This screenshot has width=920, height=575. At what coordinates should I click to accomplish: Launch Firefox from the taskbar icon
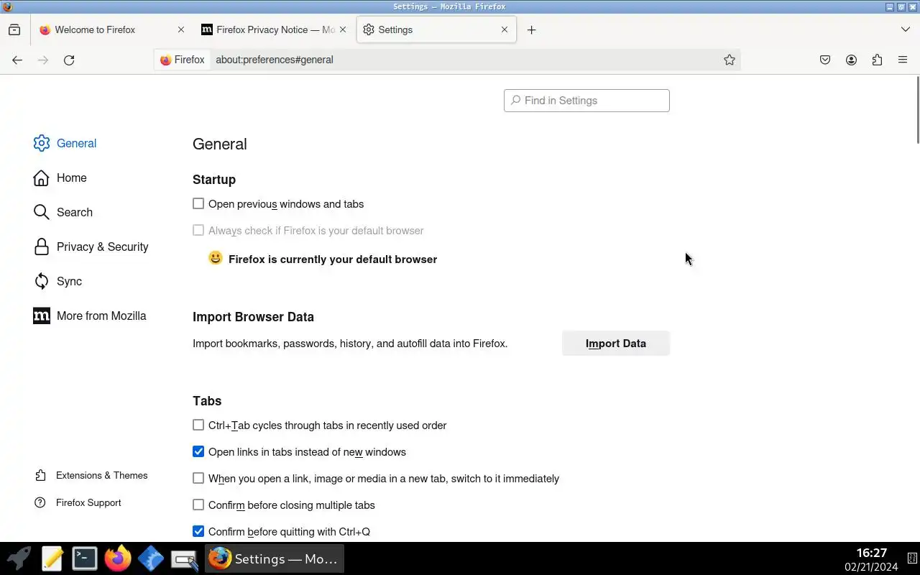point(118,558)
